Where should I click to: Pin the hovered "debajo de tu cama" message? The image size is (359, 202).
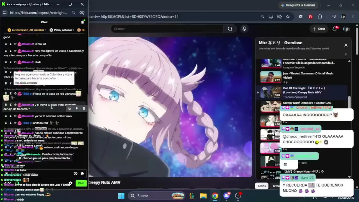point(76,109)
